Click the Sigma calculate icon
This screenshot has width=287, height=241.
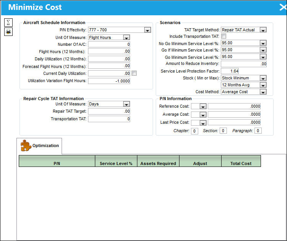(8, 23)
